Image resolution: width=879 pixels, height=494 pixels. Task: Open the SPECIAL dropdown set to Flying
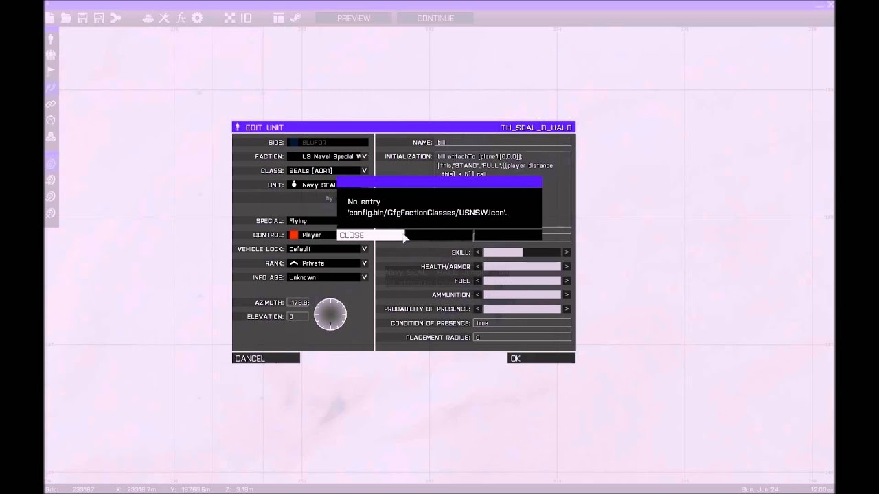point(312,221)
